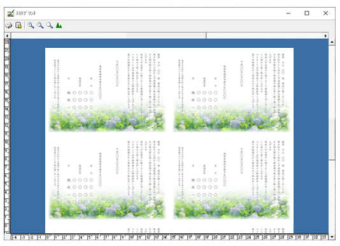Open the page settings document icon
The height and width of the screenshot is (246, 340).
coord(18,25)
